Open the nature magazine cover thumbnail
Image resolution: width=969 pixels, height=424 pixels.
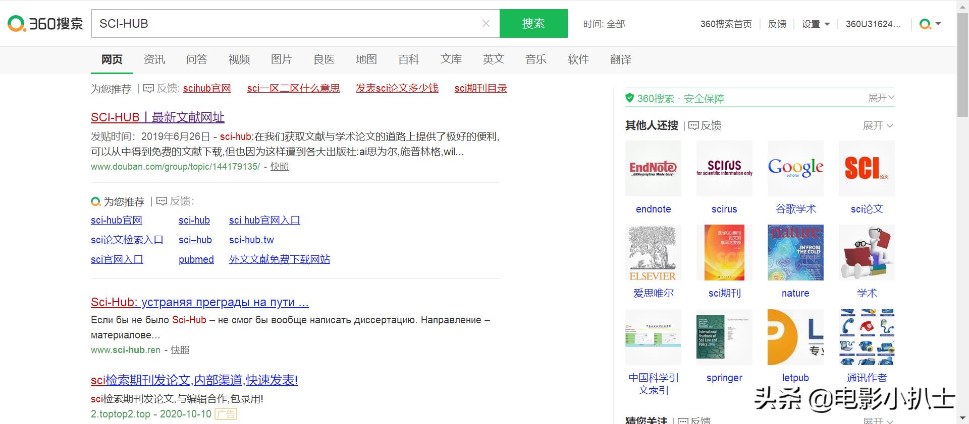(795, 252)
